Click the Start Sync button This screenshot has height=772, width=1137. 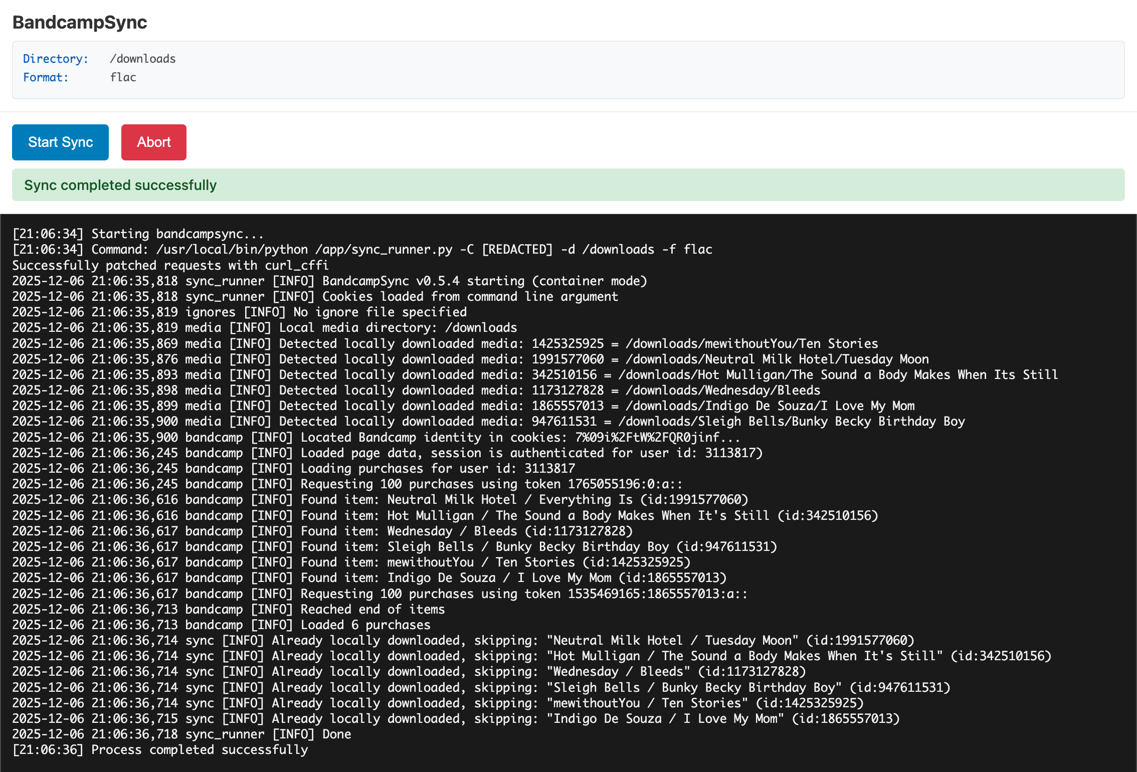(60, 142)
